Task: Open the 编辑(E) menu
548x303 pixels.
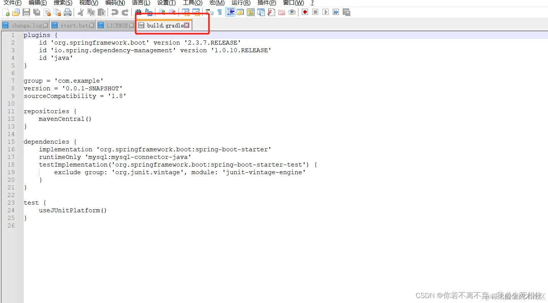Action: [37, 3]
